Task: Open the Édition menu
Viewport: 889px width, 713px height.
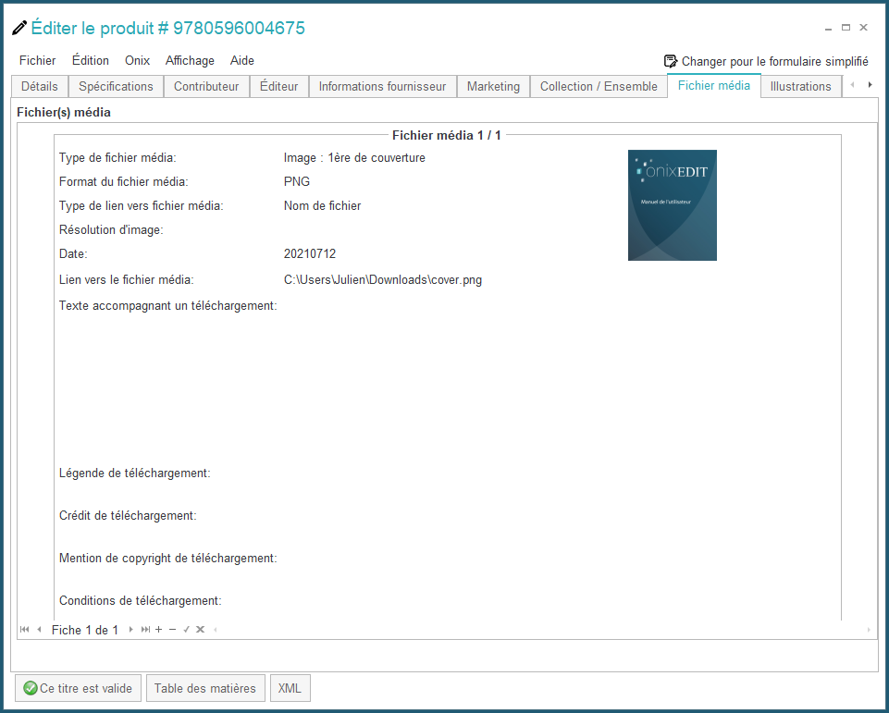Action: pos(90,61)
